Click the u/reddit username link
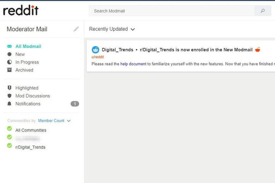275x183 pixels. click(x=97, y=57)
